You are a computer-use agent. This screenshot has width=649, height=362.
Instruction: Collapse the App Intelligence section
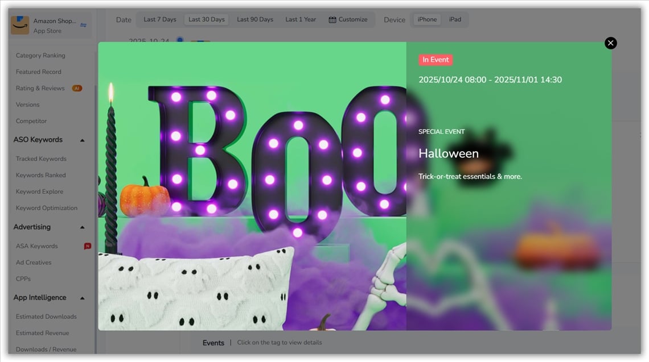[82, 298]
